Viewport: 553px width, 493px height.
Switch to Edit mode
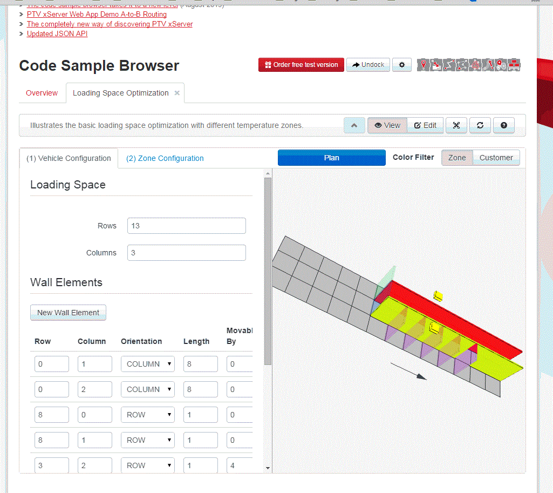425,125
